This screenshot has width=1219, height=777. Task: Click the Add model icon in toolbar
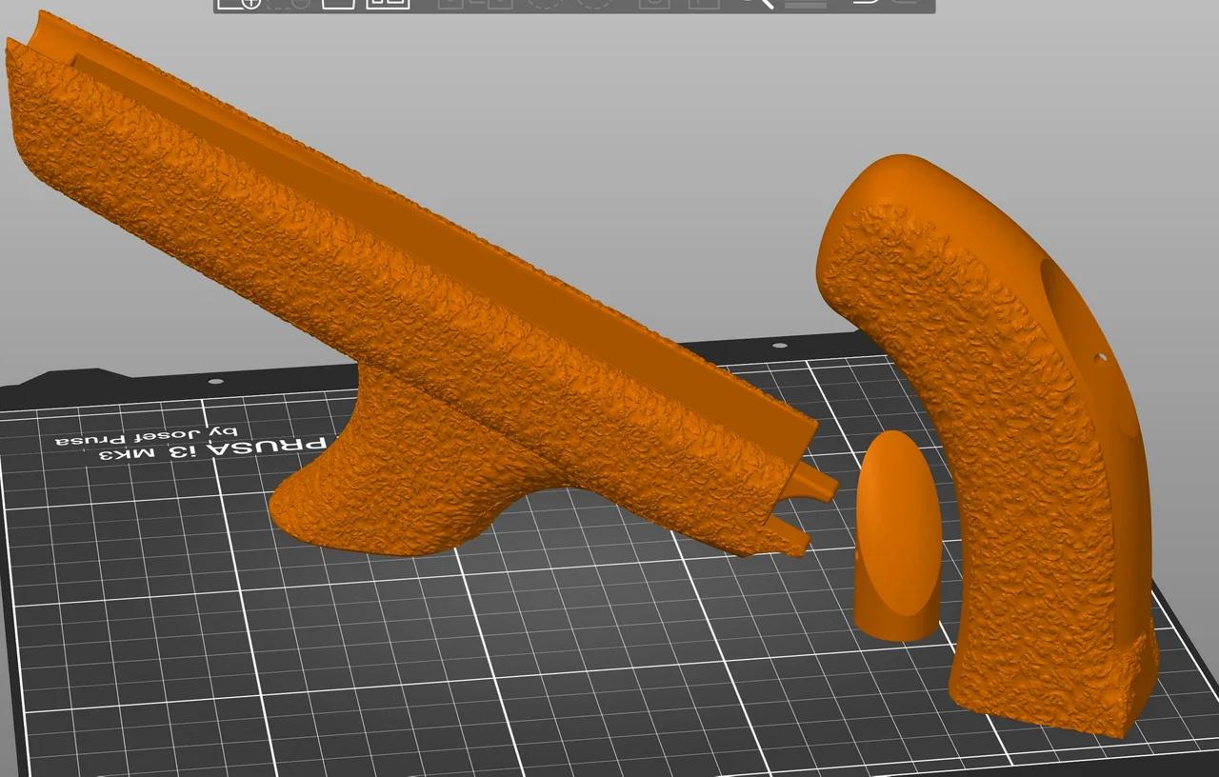pos(239,3)
